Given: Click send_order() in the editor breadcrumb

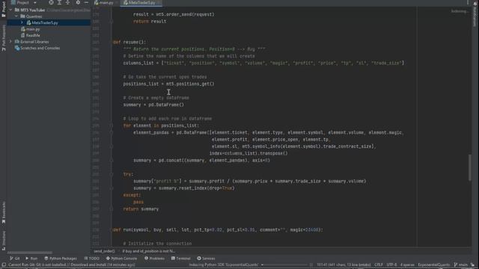Looking at the screenshot, I should click(104, 251).
